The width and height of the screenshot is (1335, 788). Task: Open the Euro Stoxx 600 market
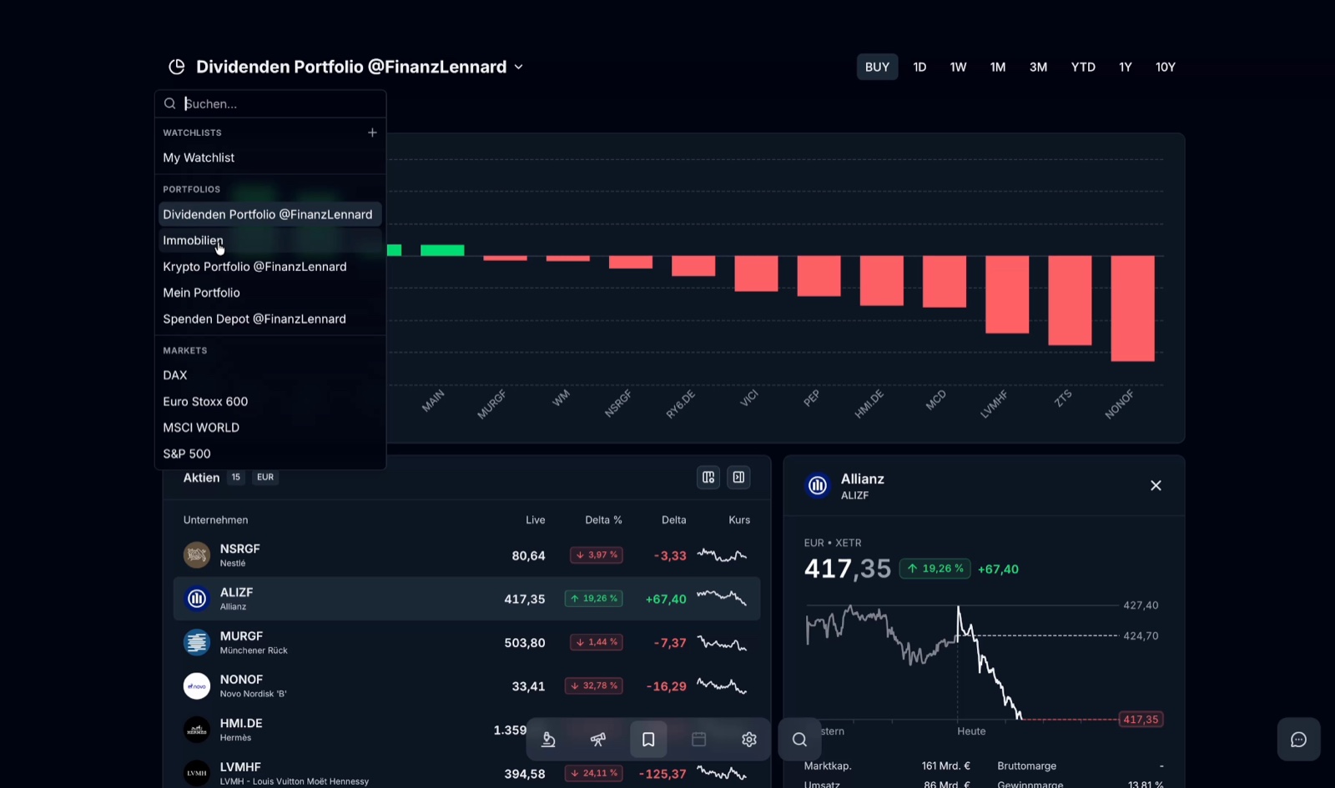pos(270,401)
